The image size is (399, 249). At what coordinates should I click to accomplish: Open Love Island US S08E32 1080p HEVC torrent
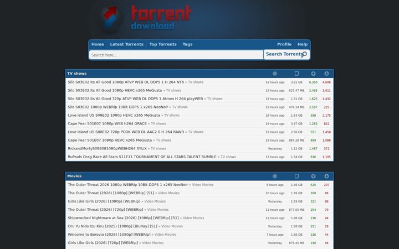pyautogui.click(x=114, y=115)
